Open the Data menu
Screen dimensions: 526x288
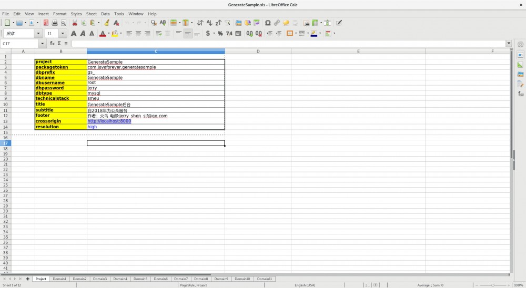coord(105,14)
